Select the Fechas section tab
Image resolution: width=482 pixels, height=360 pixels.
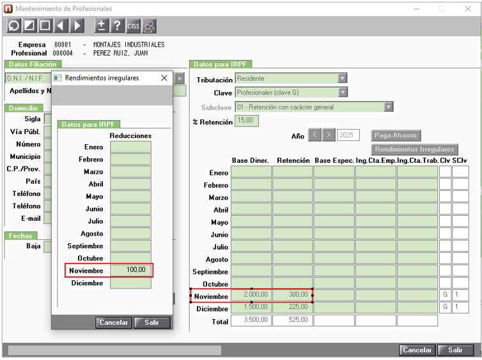click(x=20, y=236)
